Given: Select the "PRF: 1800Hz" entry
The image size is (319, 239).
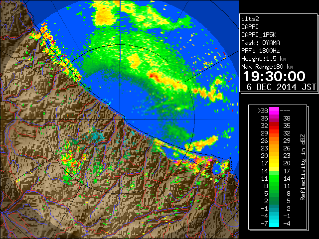Looking at the screenshot, I should tap(261, 51).
